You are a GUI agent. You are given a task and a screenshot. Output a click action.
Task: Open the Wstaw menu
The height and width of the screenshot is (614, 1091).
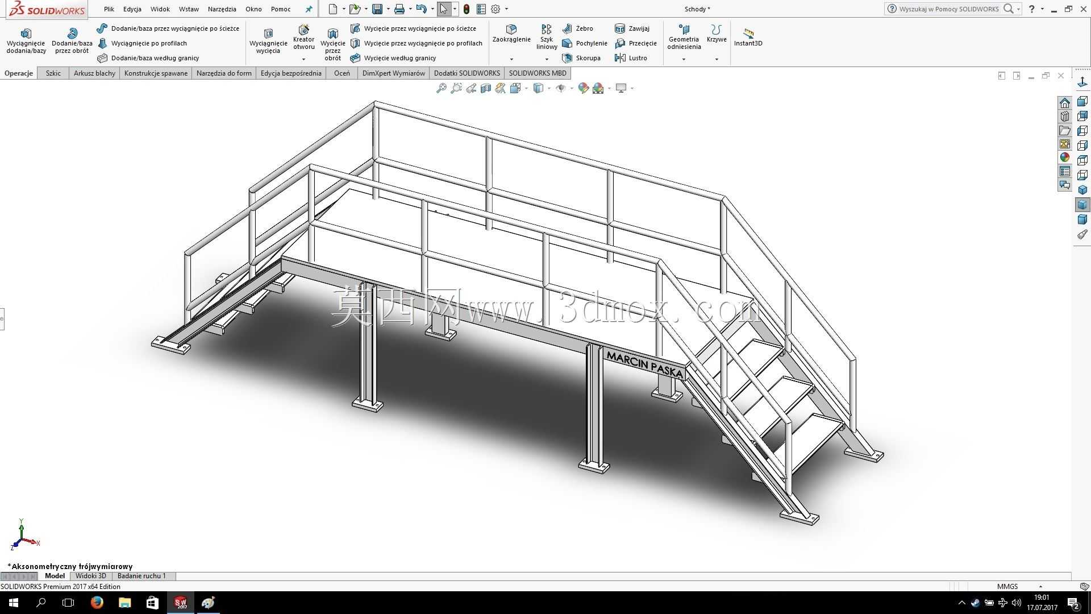pyautogui.click(x=189, y=9)
